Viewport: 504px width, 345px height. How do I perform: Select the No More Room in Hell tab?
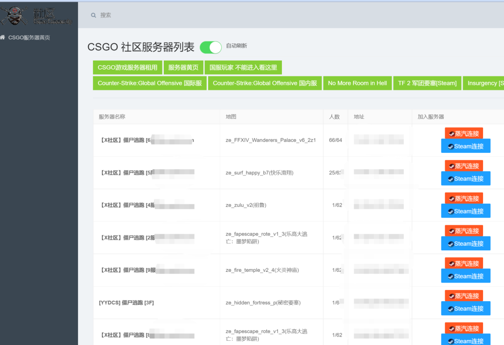coord(357,83)
